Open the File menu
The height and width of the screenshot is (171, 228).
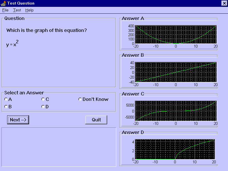5,10
